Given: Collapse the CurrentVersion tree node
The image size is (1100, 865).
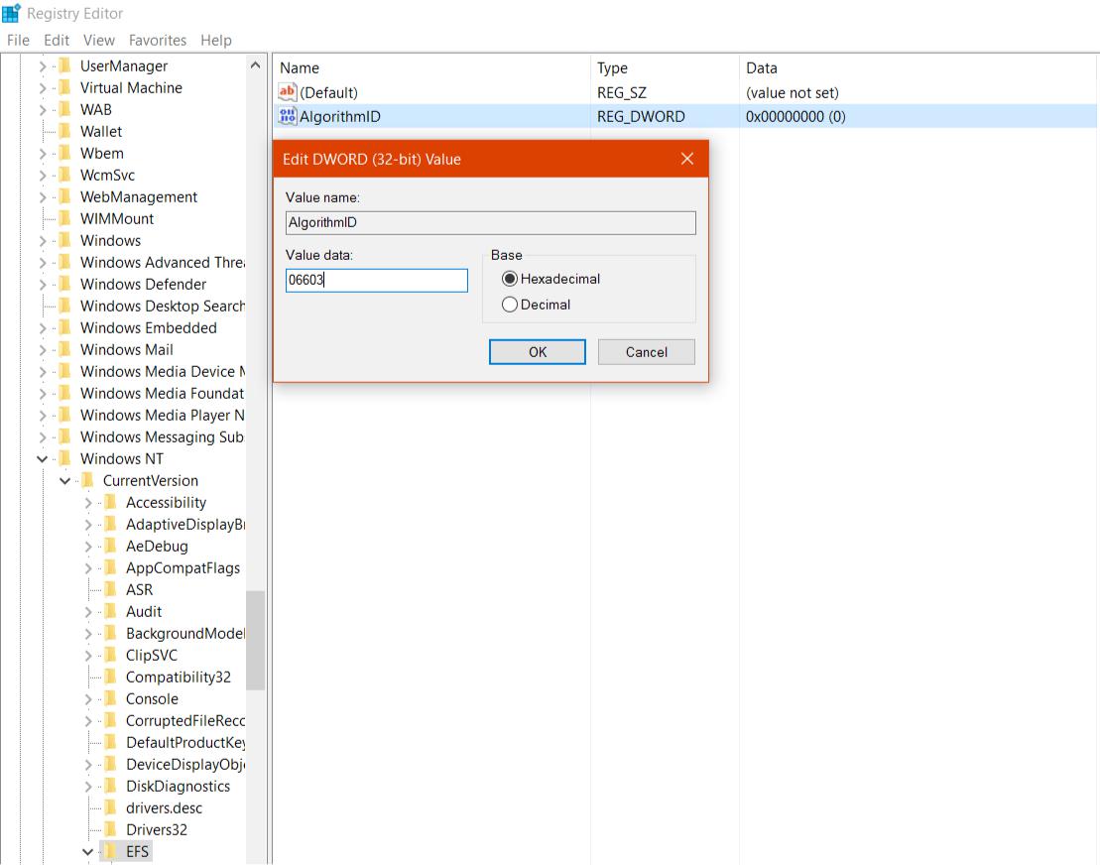Looking at the screenshot, I should (65, 481).
